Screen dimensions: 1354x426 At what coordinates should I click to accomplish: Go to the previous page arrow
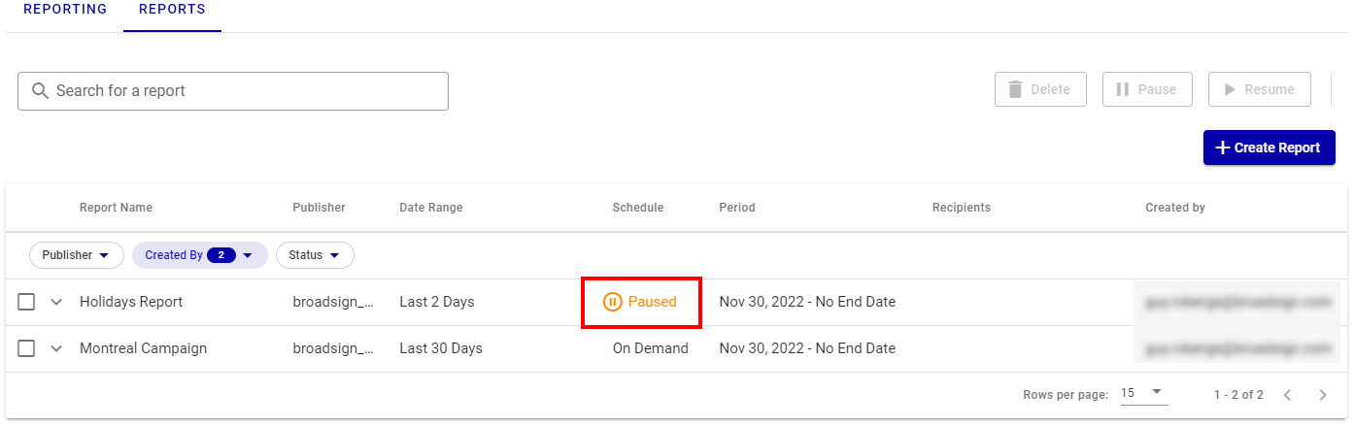tap(1287, 395)
